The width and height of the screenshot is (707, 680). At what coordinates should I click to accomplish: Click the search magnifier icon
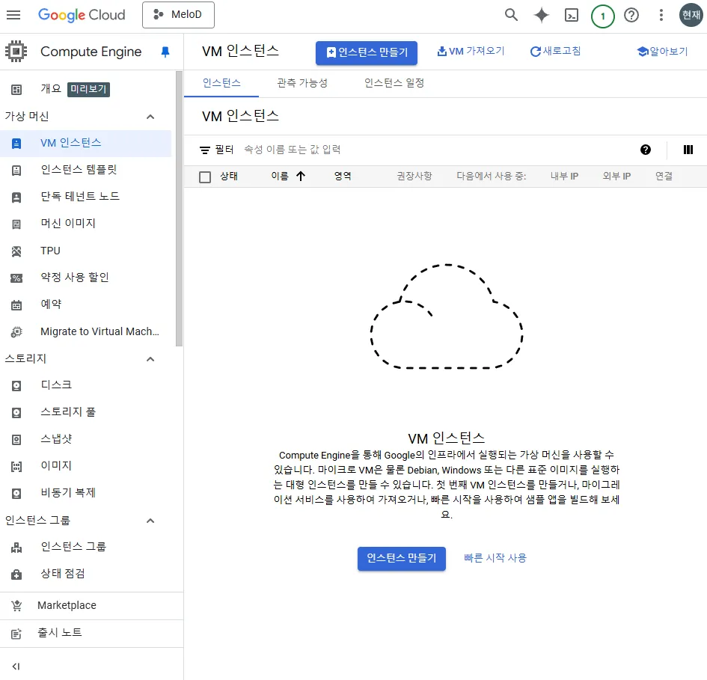(511, 15)
